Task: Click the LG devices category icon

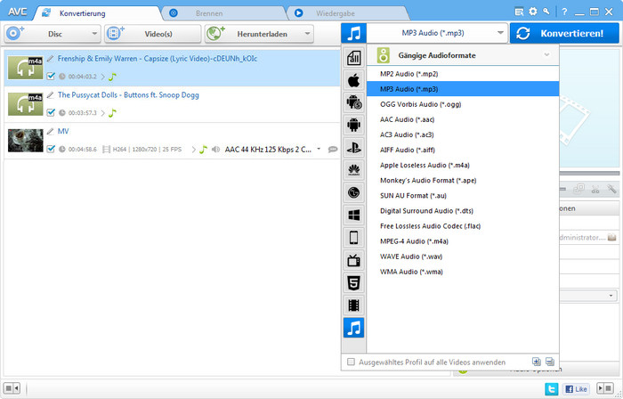Action: click(x=353, y=192)
